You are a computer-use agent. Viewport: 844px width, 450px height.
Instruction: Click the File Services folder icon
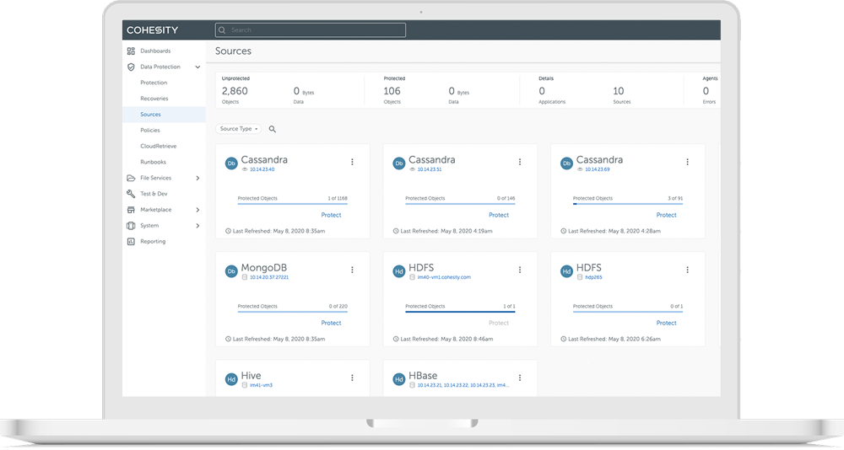131,178
